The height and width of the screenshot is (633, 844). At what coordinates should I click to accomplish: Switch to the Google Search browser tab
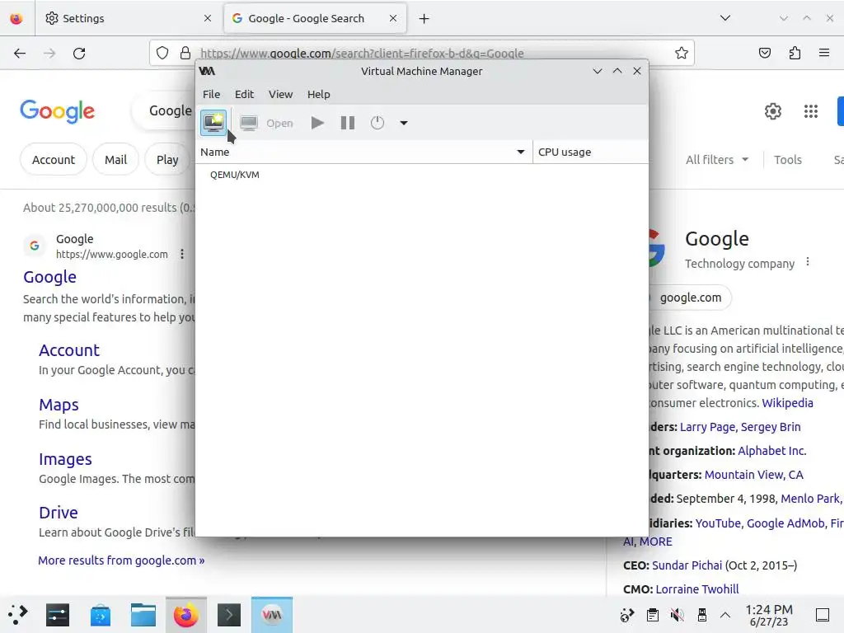315,18
